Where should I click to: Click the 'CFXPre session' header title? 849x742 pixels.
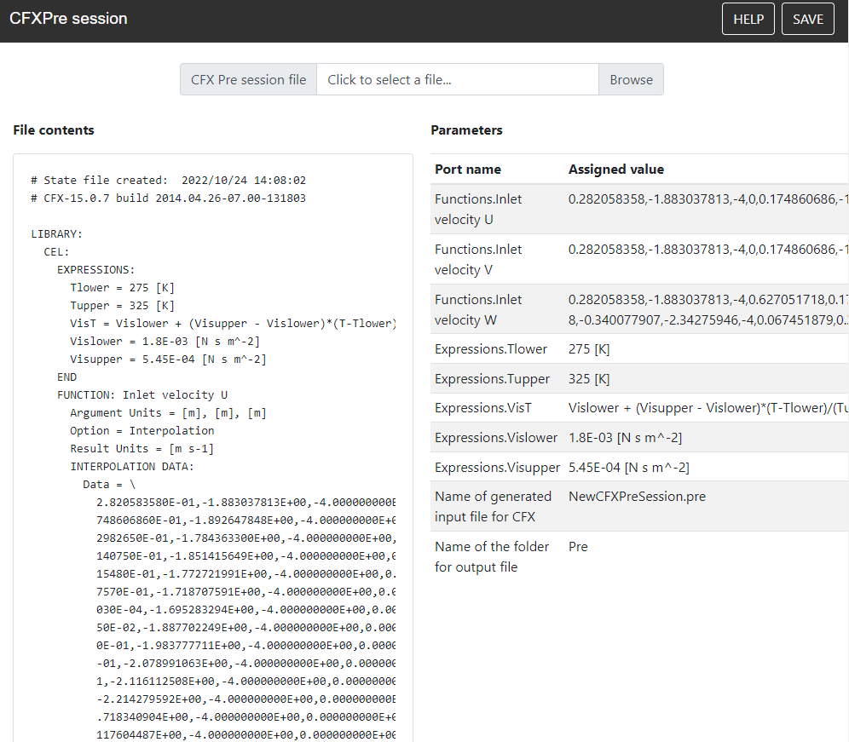click(x=68, y=19)
